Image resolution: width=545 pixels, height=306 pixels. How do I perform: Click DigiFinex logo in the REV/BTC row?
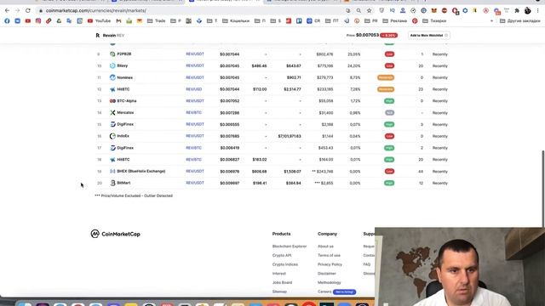112,148
